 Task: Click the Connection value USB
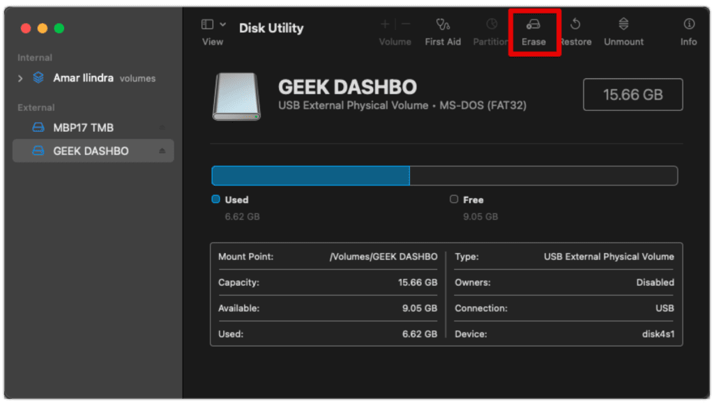point(664,308)
